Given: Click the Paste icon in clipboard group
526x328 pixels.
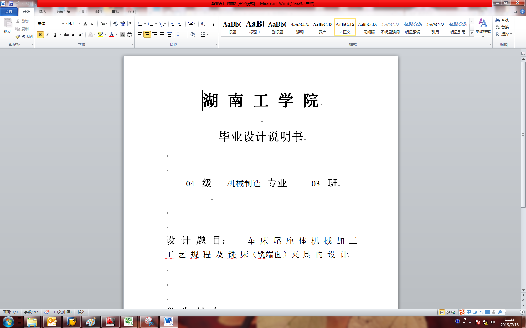Looking at the screenshot, I should click(8, 23).
